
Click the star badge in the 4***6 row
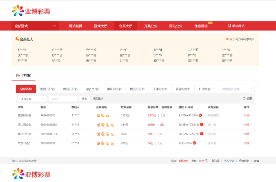pyautogui.click(x=112, y=125)
